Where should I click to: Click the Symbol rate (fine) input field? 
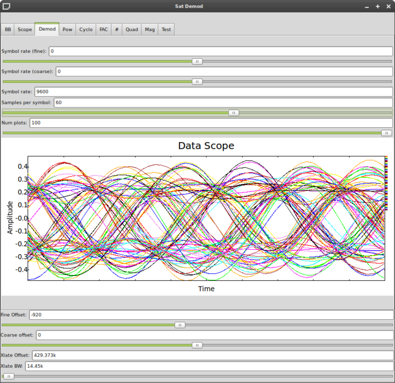pos(221,51)
